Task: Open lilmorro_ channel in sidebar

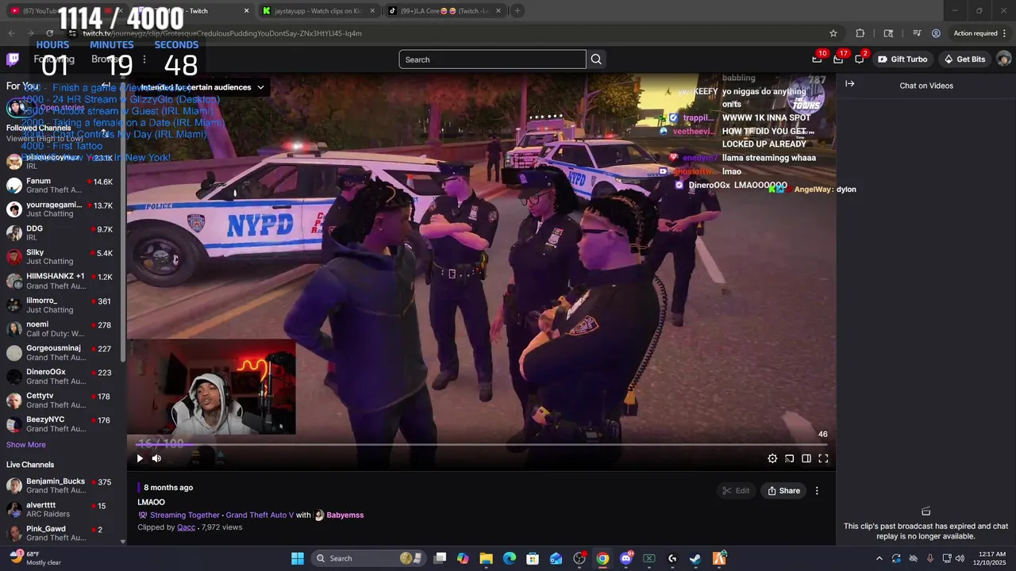Action: click(62, 305)
